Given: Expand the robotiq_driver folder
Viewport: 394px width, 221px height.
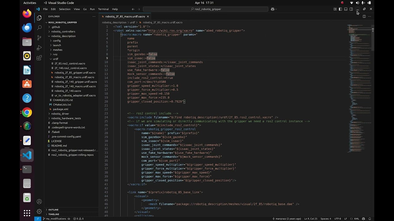Looking at the screenshot, I should pos(60,114).
